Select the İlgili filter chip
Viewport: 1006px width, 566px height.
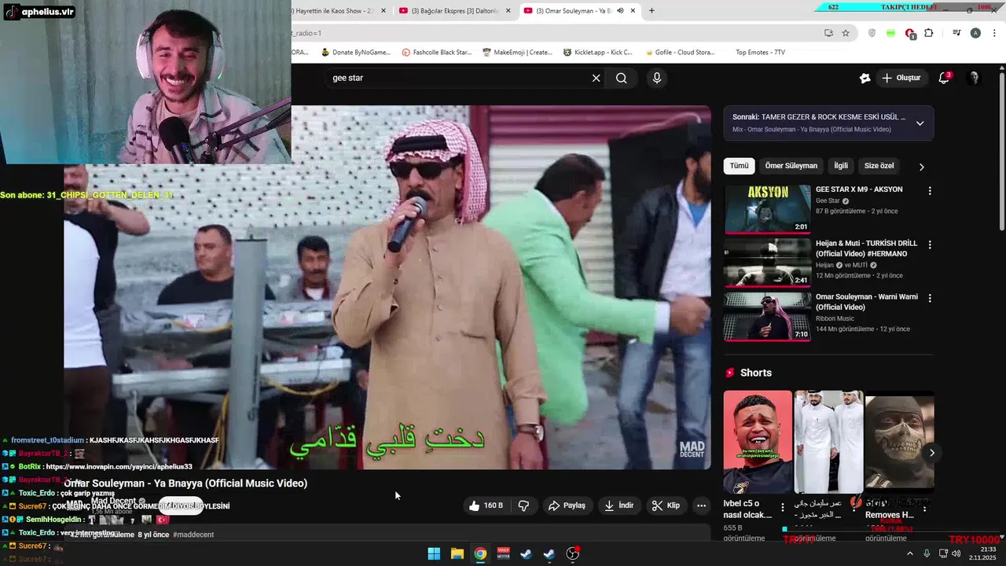click(841, 166)
